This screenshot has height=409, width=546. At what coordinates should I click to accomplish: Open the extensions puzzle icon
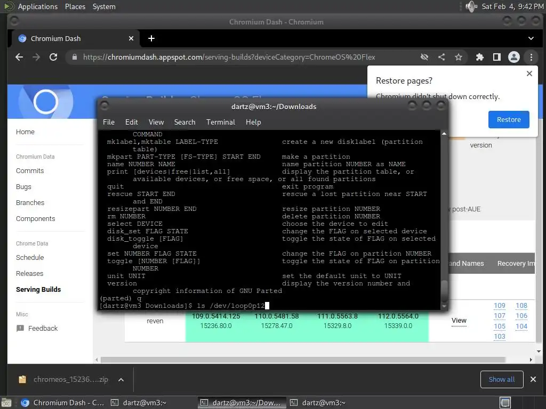(x=480, y=57)
